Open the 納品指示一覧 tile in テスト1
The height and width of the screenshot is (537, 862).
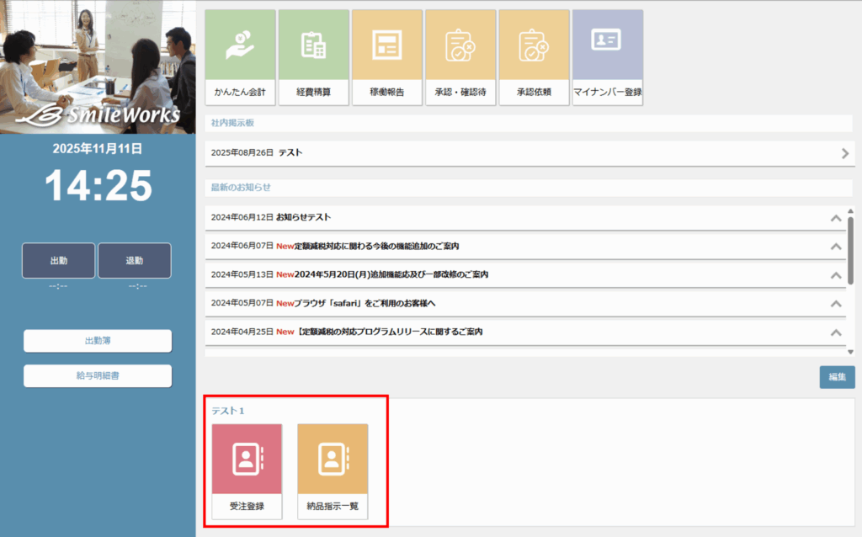tap(333, 471)
